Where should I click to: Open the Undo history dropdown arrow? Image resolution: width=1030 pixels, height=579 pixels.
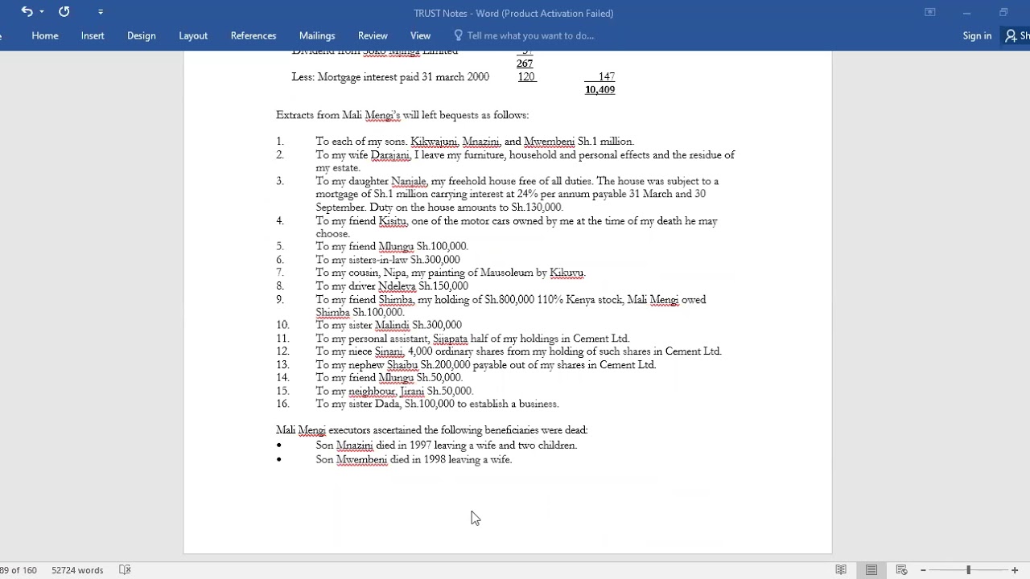pos(42,12)
